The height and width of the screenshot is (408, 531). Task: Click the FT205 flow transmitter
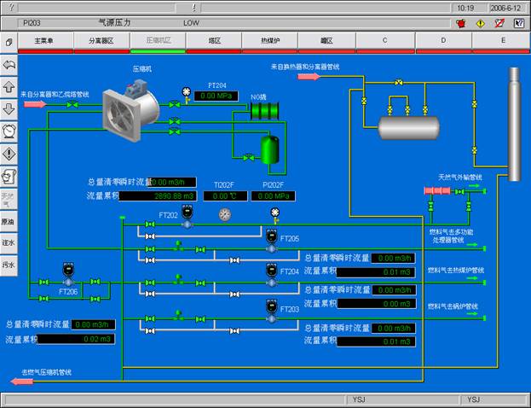(271, 242)
